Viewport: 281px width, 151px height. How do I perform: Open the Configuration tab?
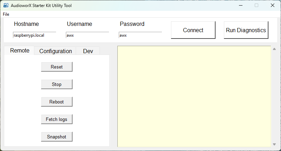(55, 51)
